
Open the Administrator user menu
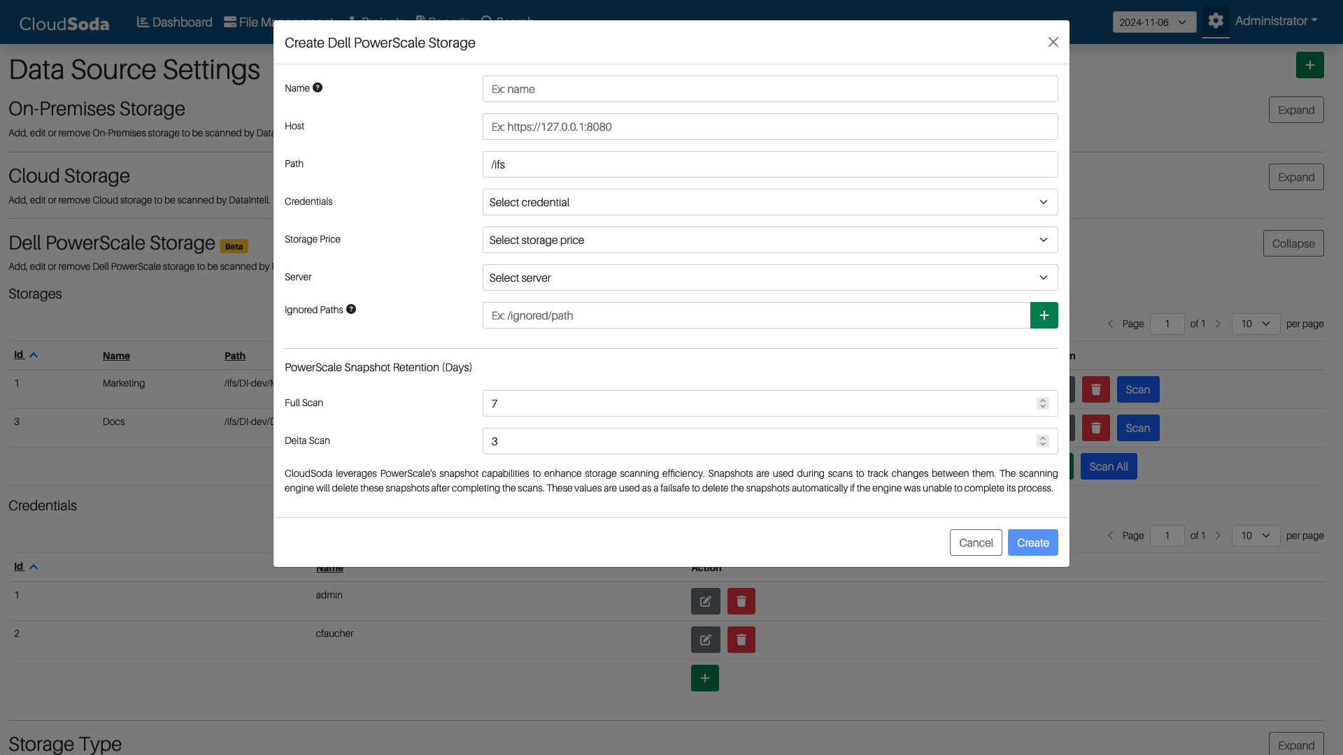click(x=1276, y=21)
